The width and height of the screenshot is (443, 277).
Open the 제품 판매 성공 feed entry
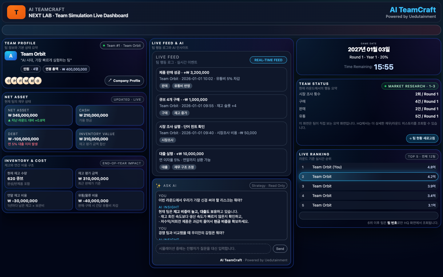click(221, 79)
